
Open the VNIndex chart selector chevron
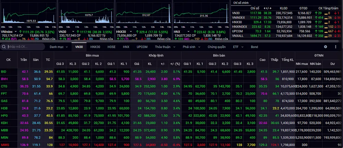coord(16,32)
